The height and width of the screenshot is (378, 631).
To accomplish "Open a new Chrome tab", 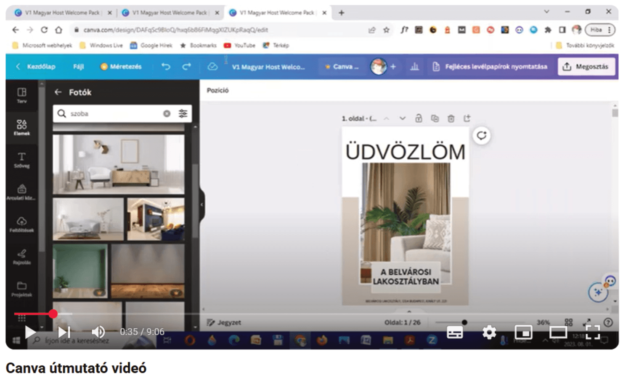I will (x=342, y=13).
